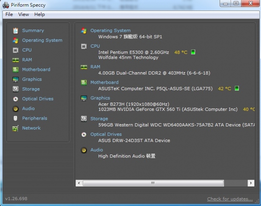Click the v1.26.698 version label
The image size is (261, 206).
pos(16,199)
